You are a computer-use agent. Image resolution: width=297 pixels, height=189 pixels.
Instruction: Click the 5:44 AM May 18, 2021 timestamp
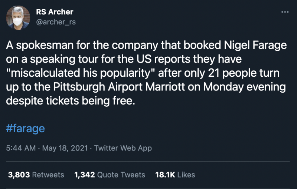[x=47, y=148]
